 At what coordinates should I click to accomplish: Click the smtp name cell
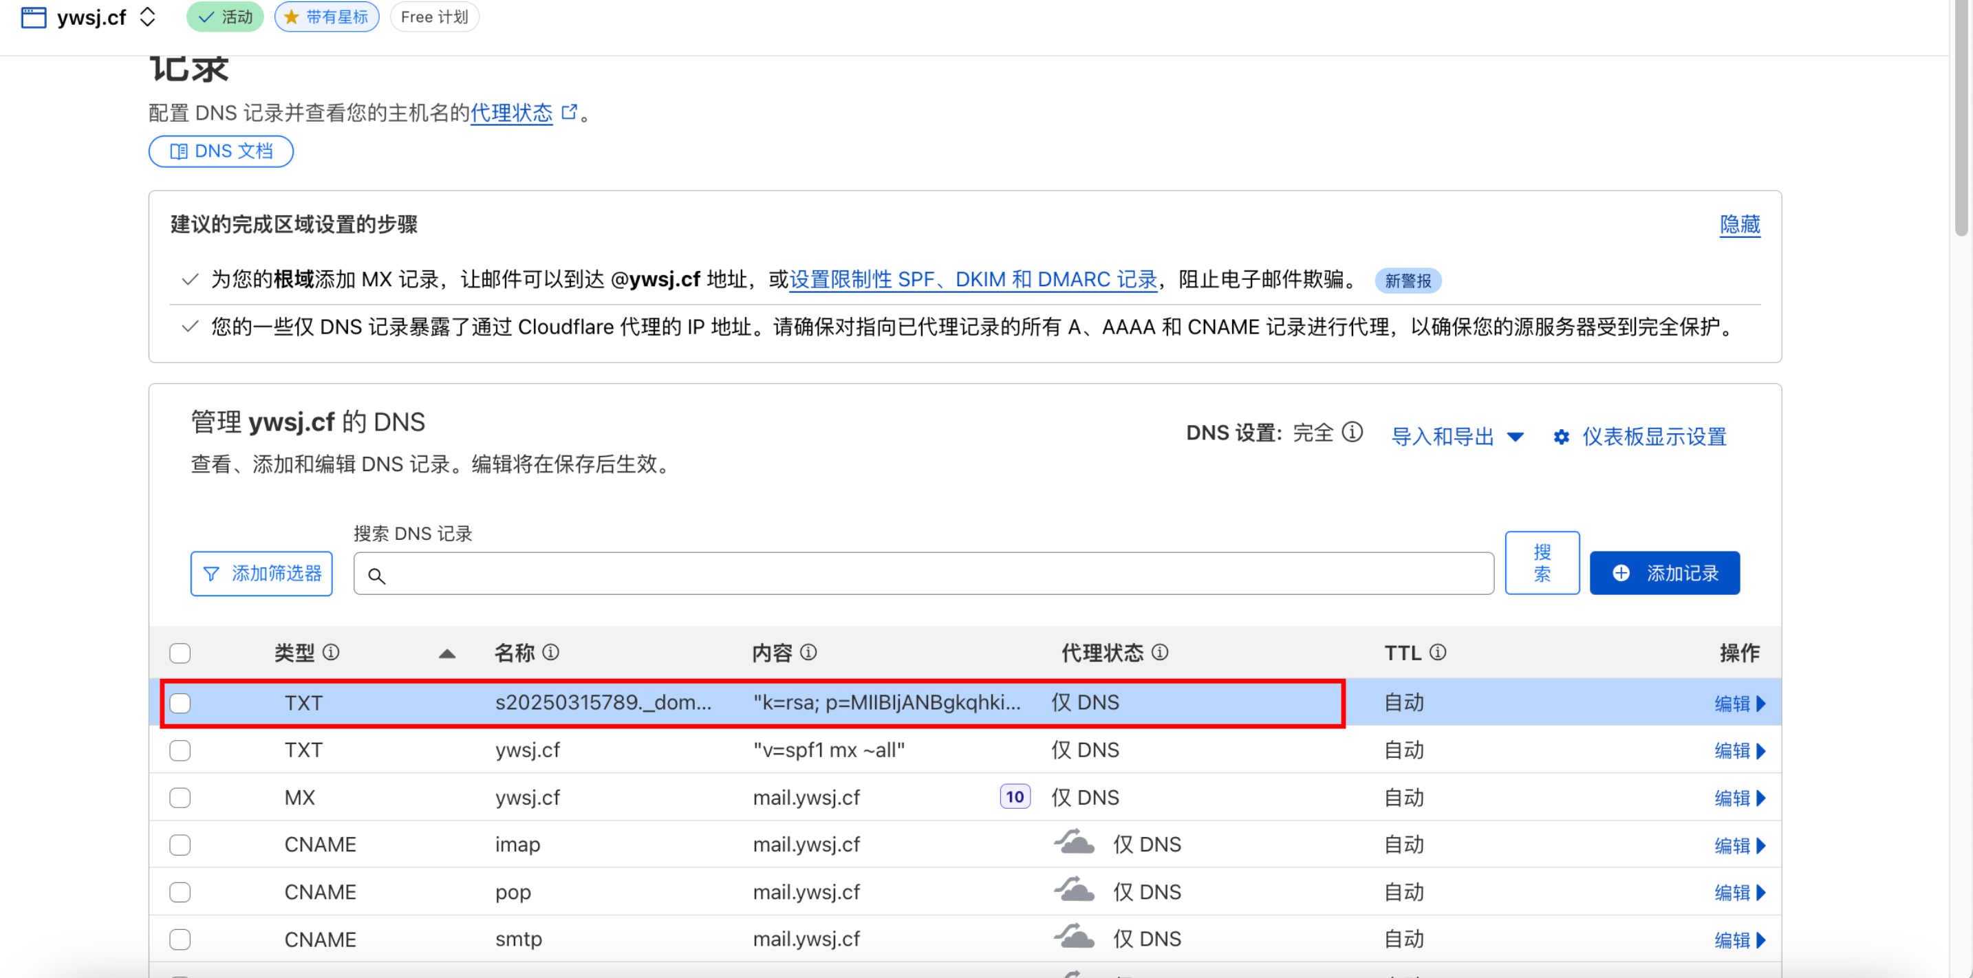pos(519,939)
